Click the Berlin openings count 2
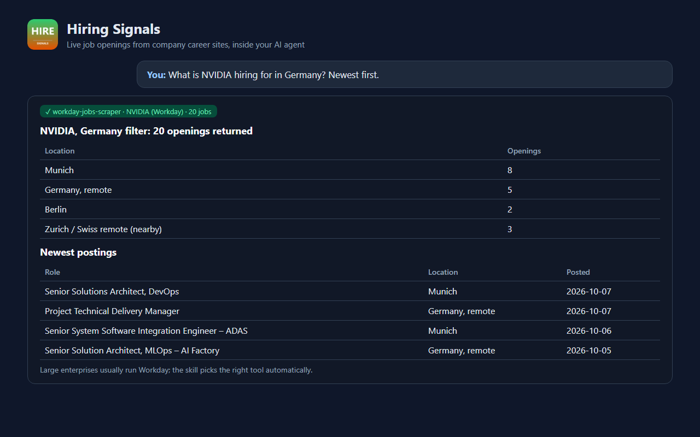The width and height of the screenshot is (700, 437). tap(510, 210)
